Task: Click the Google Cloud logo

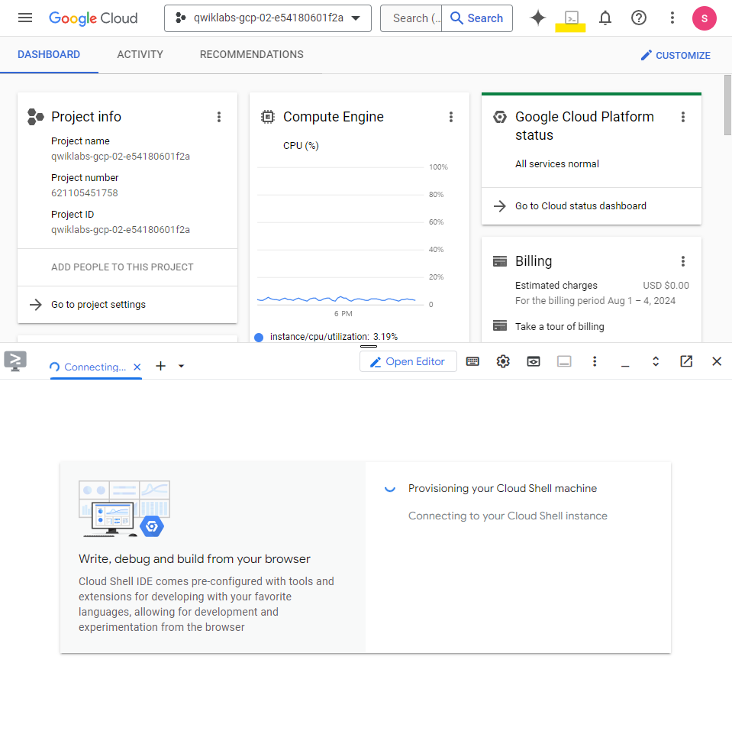Action: pyautogui.click(x=93, y=18)
